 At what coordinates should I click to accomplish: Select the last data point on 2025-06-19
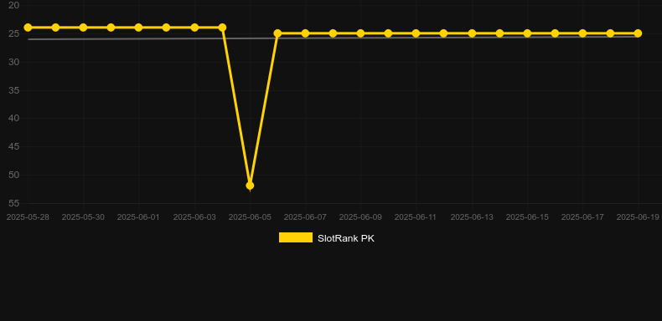[x=638, y=33]
